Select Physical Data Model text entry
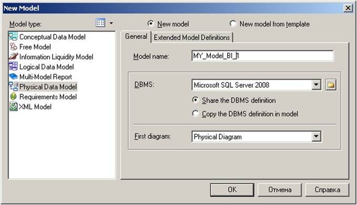This screenshot has height=205, width=357. point(48,87)
